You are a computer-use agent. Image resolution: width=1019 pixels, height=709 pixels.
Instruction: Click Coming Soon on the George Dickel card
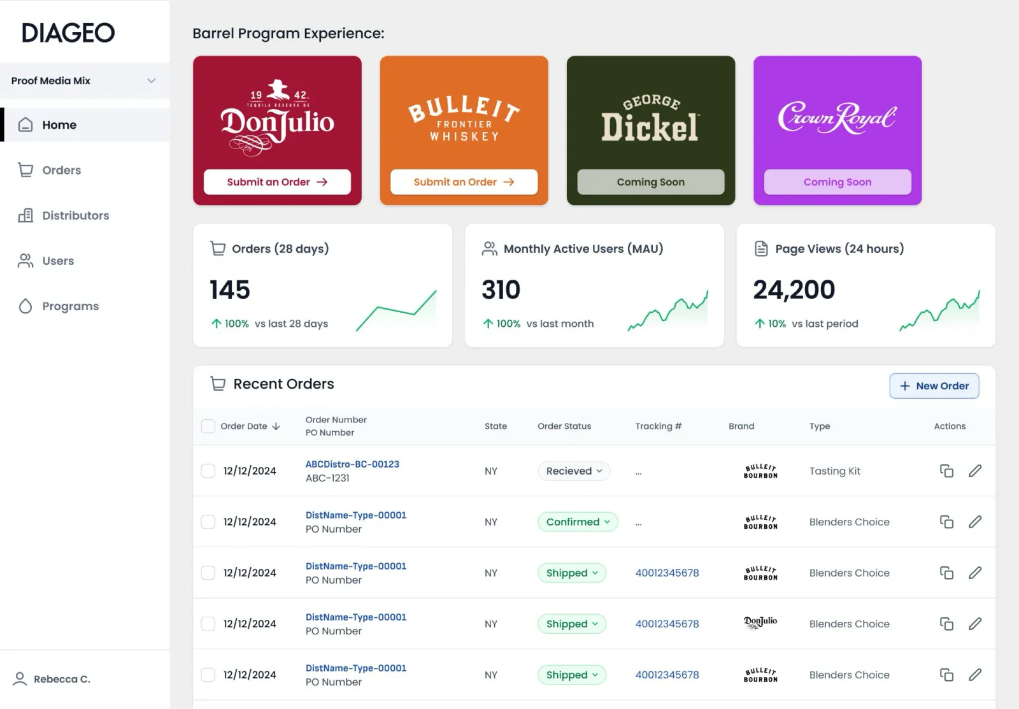tap(651, 182)
